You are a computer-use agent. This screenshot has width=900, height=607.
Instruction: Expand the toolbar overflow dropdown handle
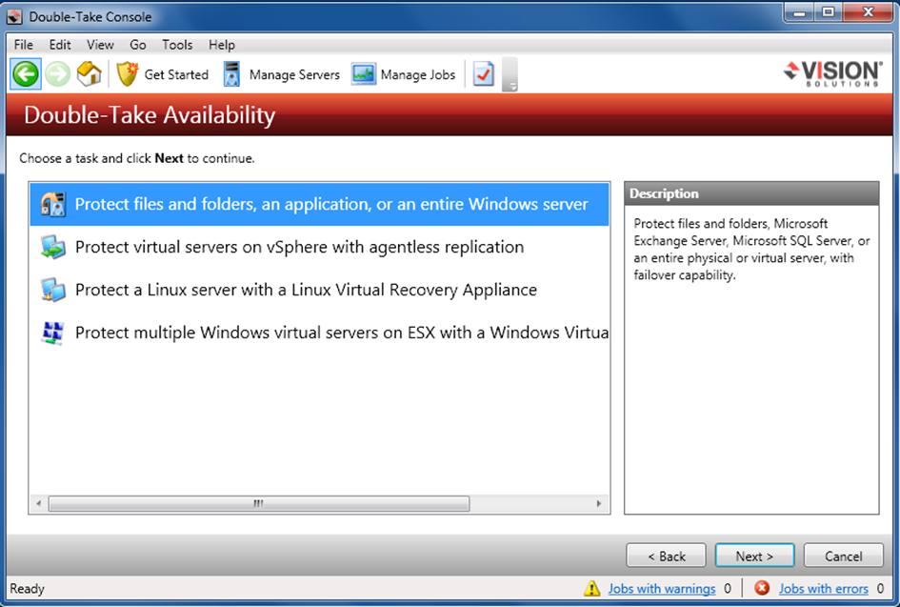pyautogui.click(x=510, y=74)
